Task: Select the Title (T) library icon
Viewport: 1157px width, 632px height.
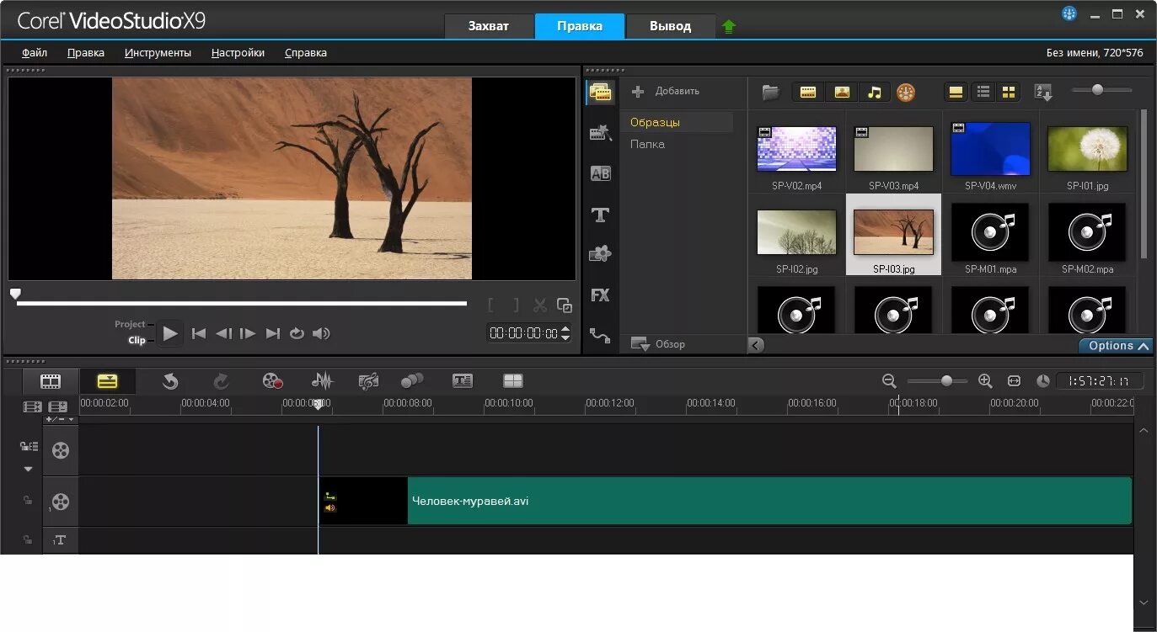Action: coord(600,215)
